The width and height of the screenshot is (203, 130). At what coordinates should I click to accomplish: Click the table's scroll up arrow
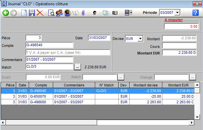[197, 85]
